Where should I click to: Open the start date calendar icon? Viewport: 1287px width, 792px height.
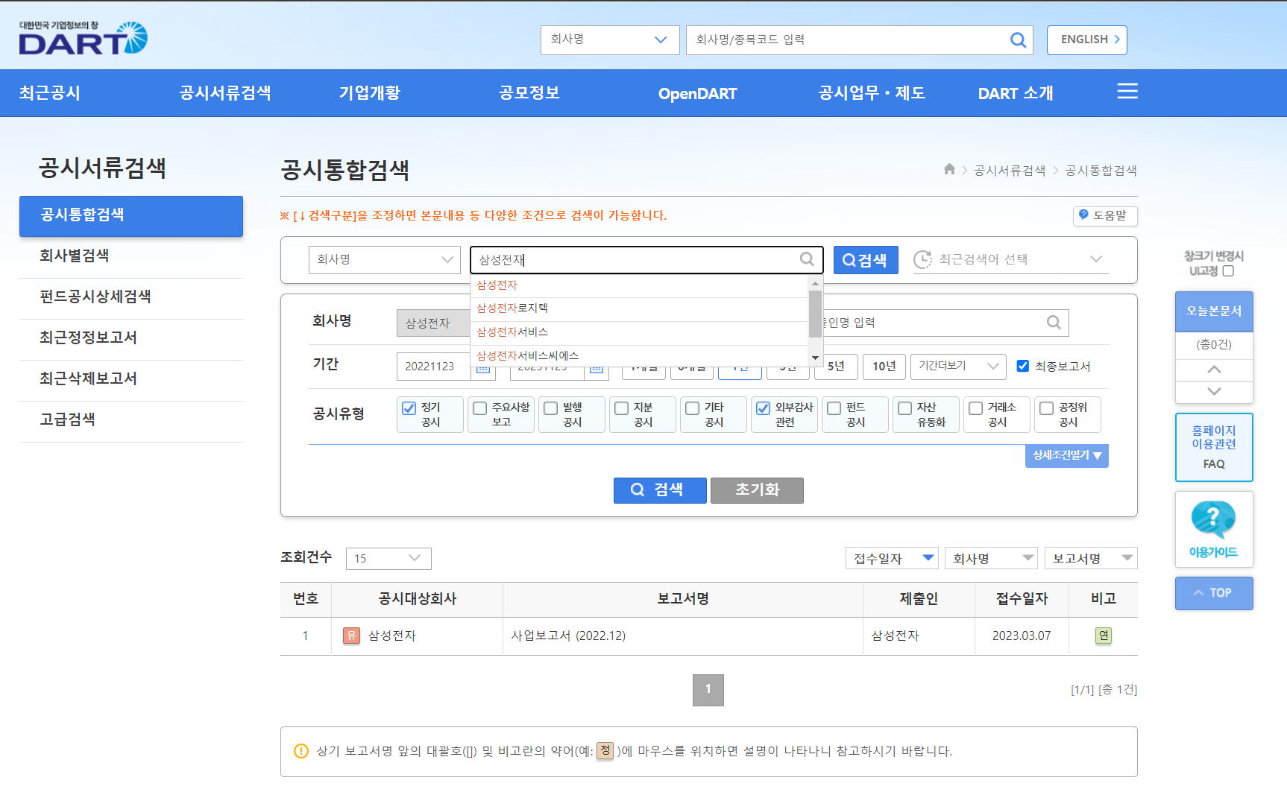[x=483, y=368]
